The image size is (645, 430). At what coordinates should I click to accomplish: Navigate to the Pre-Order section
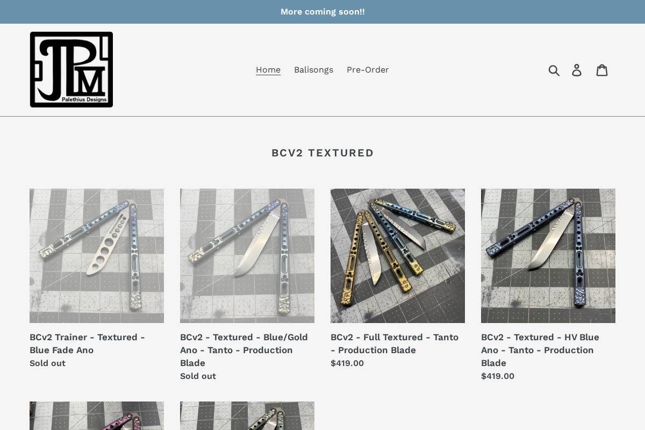(x=368, y=70)
